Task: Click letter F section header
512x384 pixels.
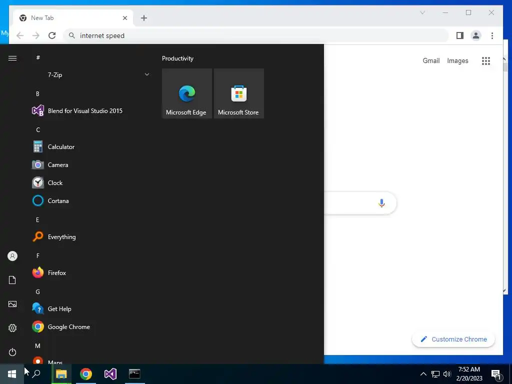Action: click(x=38, y=255)
